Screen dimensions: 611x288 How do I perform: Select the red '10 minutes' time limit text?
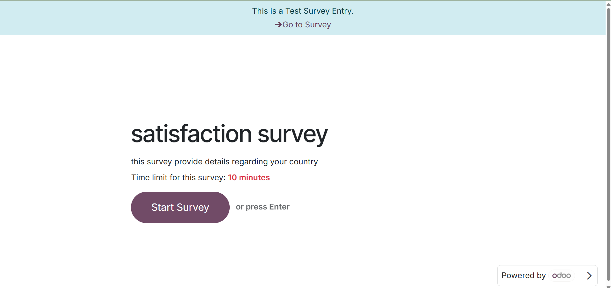pyautogui.click(x=249, y=177)
